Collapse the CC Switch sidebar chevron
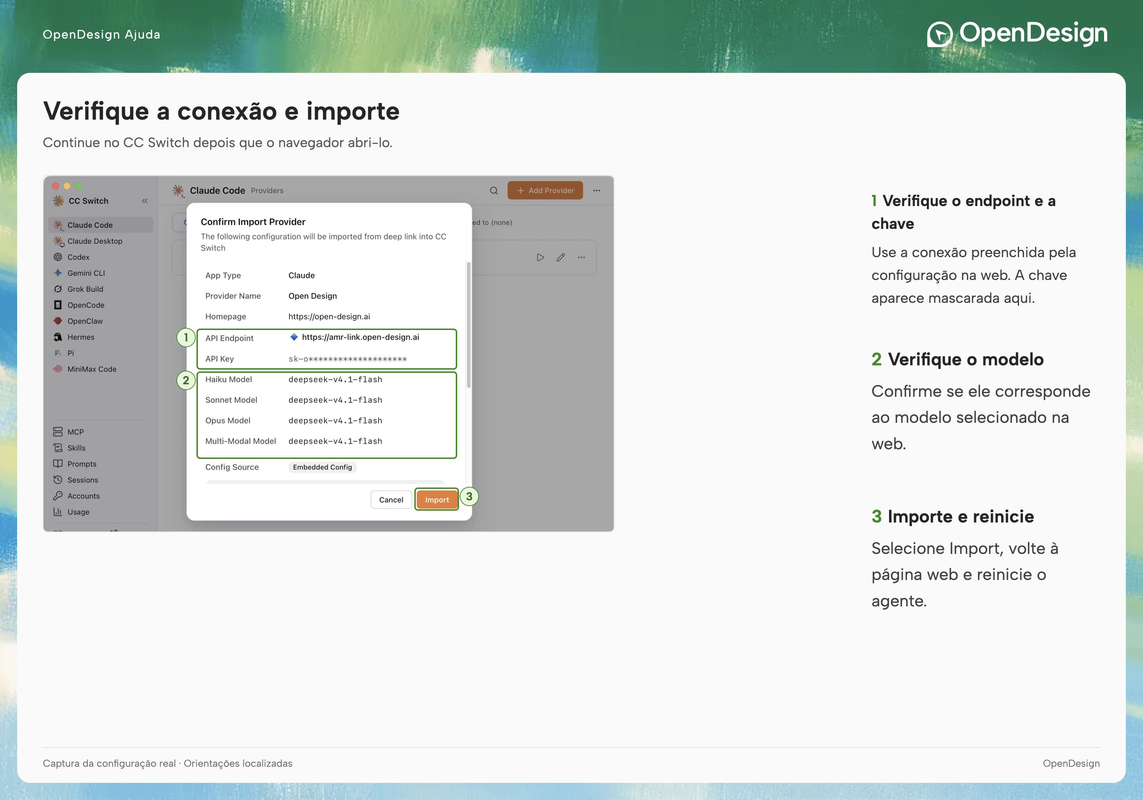The width and height of the screenshot is (1143, 800). 145,201
